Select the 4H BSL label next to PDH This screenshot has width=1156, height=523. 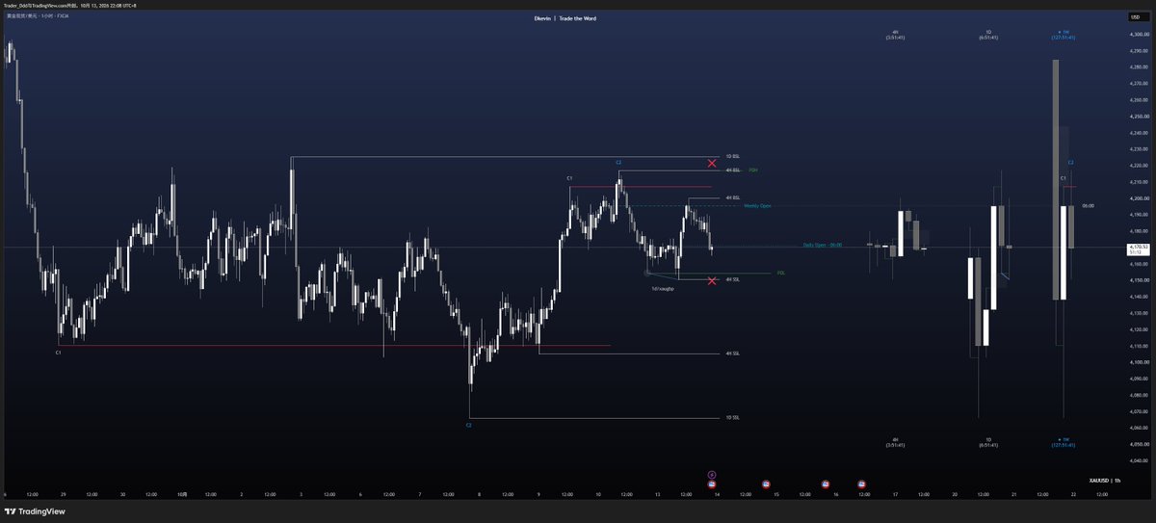point(732,170)
